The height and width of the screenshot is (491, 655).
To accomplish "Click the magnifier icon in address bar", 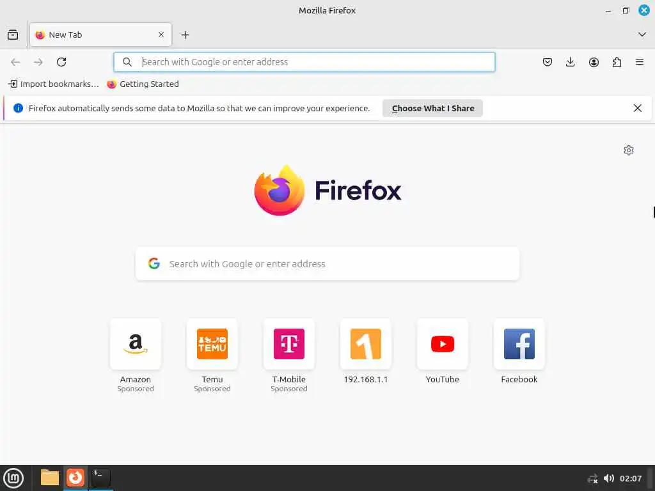I will point(127,62).
